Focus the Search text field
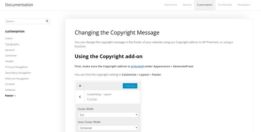 25,21
